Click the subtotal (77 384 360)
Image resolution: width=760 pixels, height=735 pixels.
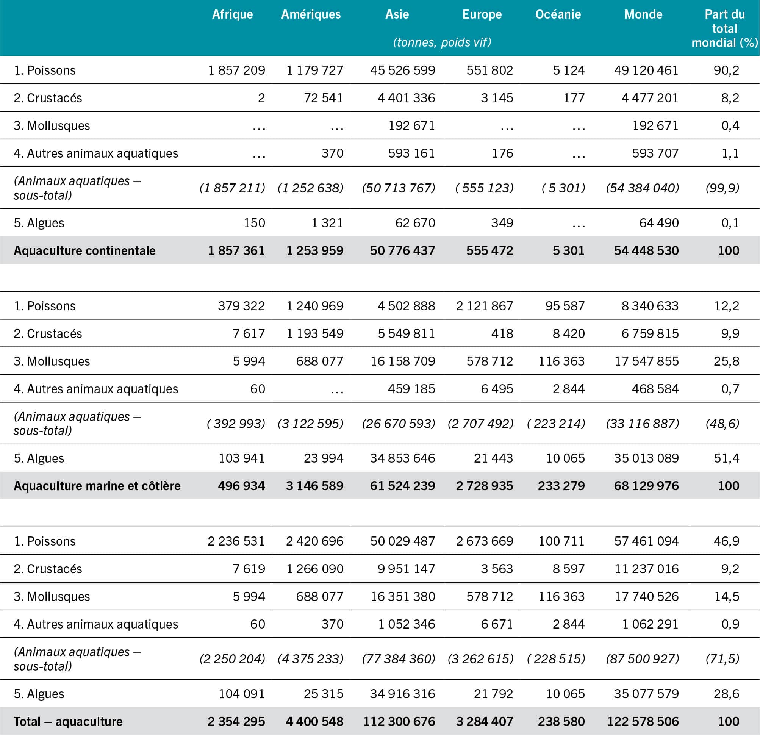click(x=399, y=659)
